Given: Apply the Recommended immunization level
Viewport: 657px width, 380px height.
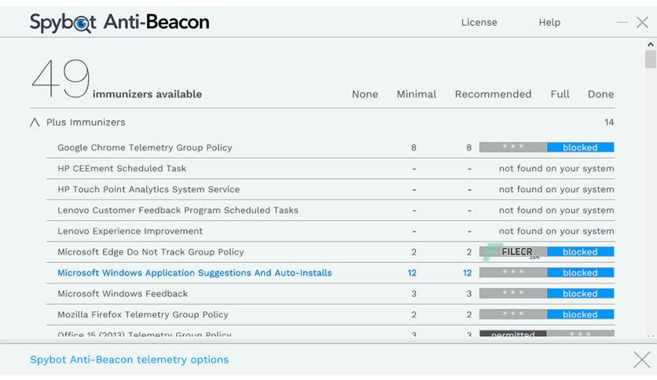Looking at the screenshot, I should 494,94.
